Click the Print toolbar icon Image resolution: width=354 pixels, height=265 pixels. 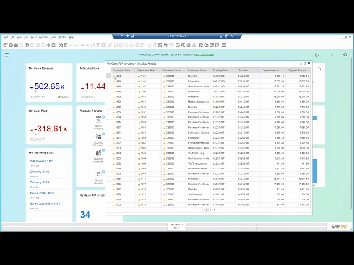11,45
